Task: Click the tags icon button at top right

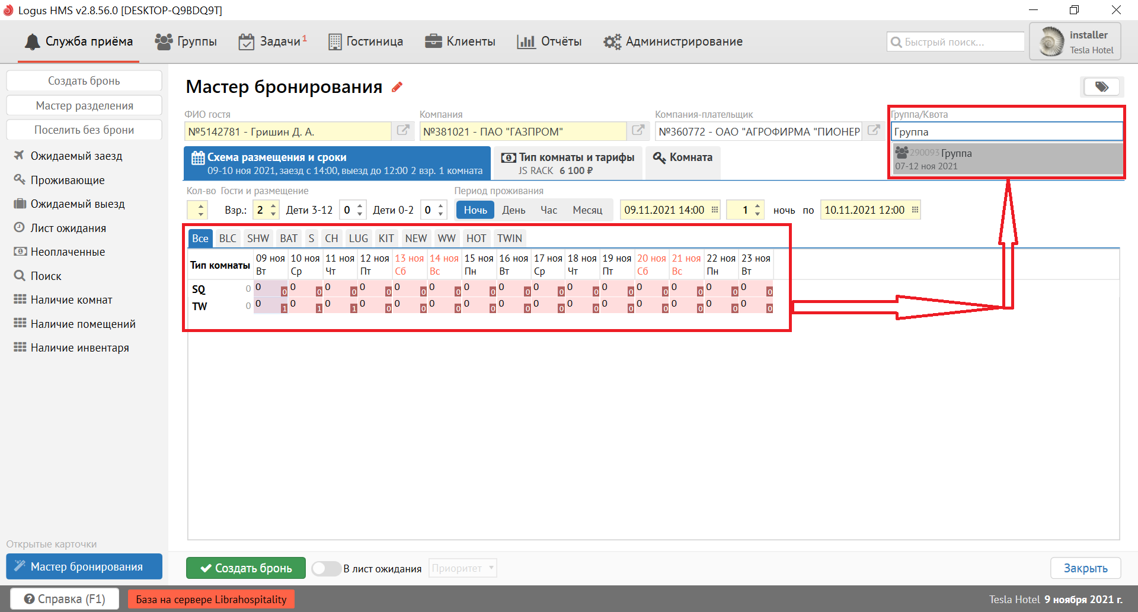Action: 1101,87
